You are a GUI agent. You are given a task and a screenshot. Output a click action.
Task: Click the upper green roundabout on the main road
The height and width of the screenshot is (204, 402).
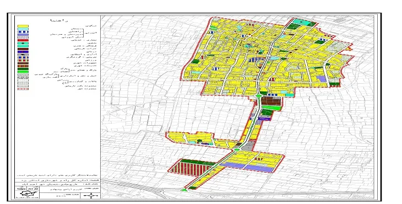pos(259,96)
